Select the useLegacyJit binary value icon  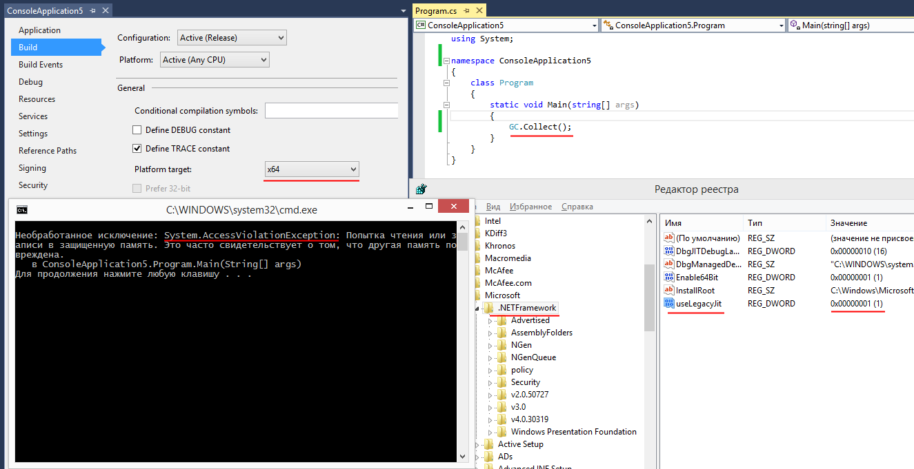[668, 303]
